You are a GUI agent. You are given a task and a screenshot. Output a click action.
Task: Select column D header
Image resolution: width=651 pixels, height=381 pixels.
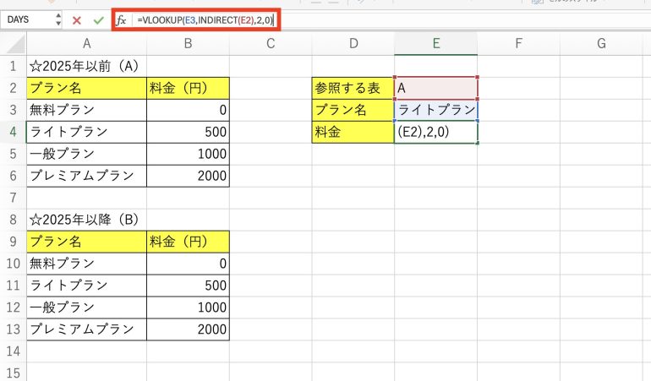click(353, 44)
